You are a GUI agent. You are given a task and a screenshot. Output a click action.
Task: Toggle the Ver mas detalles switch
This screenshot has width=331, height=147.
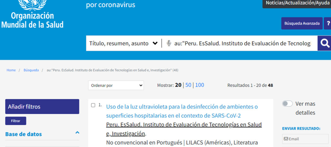point(287,103)
